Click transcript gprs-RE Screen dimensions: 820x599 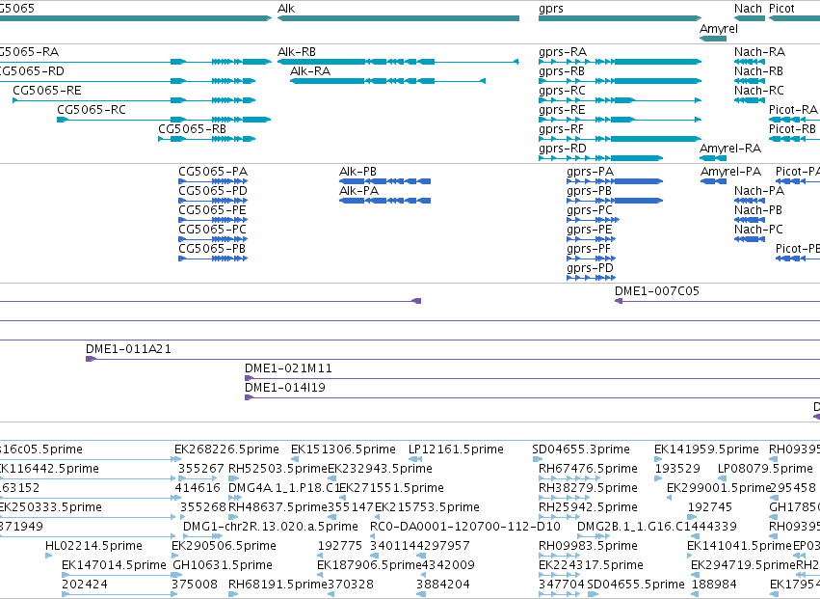tap(620, 120)
